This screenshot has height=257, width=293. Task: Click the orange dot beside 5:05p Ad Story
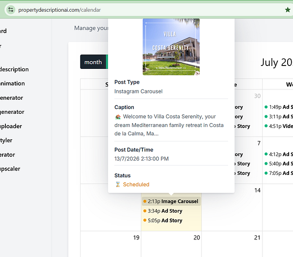pos(145,220)
